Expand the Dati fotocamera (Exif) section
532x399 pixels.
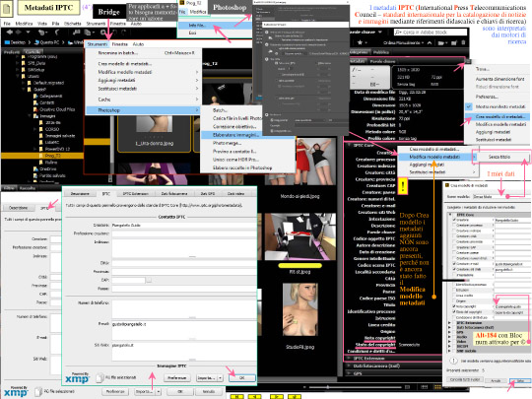(x=349, y=366)
